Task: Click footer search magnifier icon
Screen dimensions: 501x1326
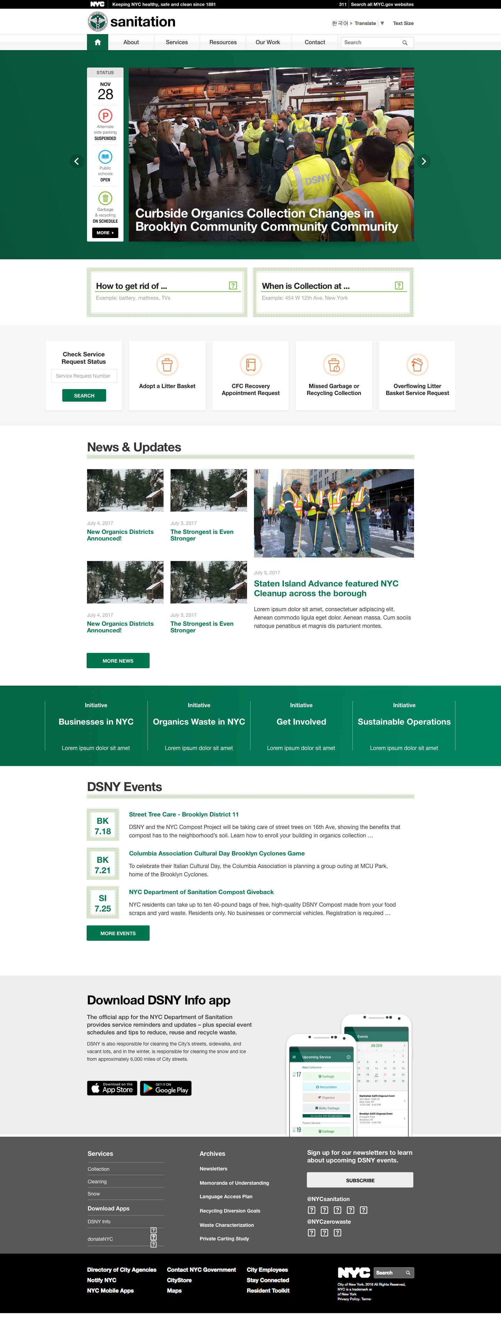Action: [408, 1273]
